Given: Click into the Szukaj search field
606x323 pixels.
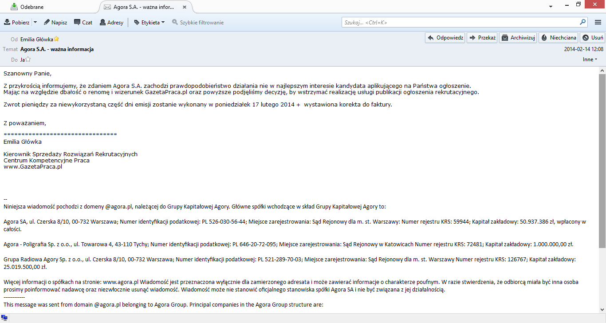Looking at the screenshot, I should click(459, 22).
